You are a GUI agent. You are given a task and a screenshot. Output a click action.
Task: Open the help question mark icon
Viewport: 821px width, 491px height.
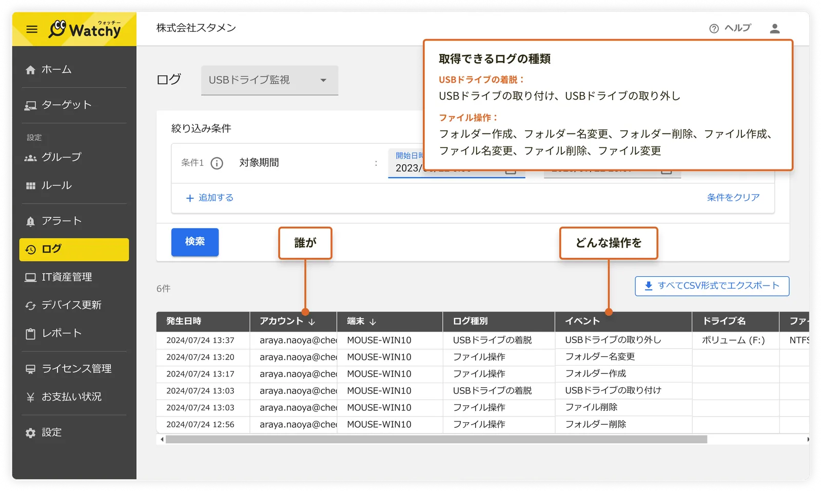[714, 29]
